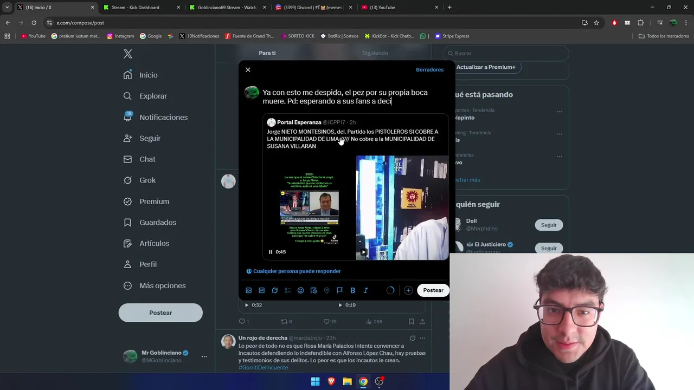Open Artículos in sidebar
The width and height of the screenshot is (694, 390).
[146, 243]
